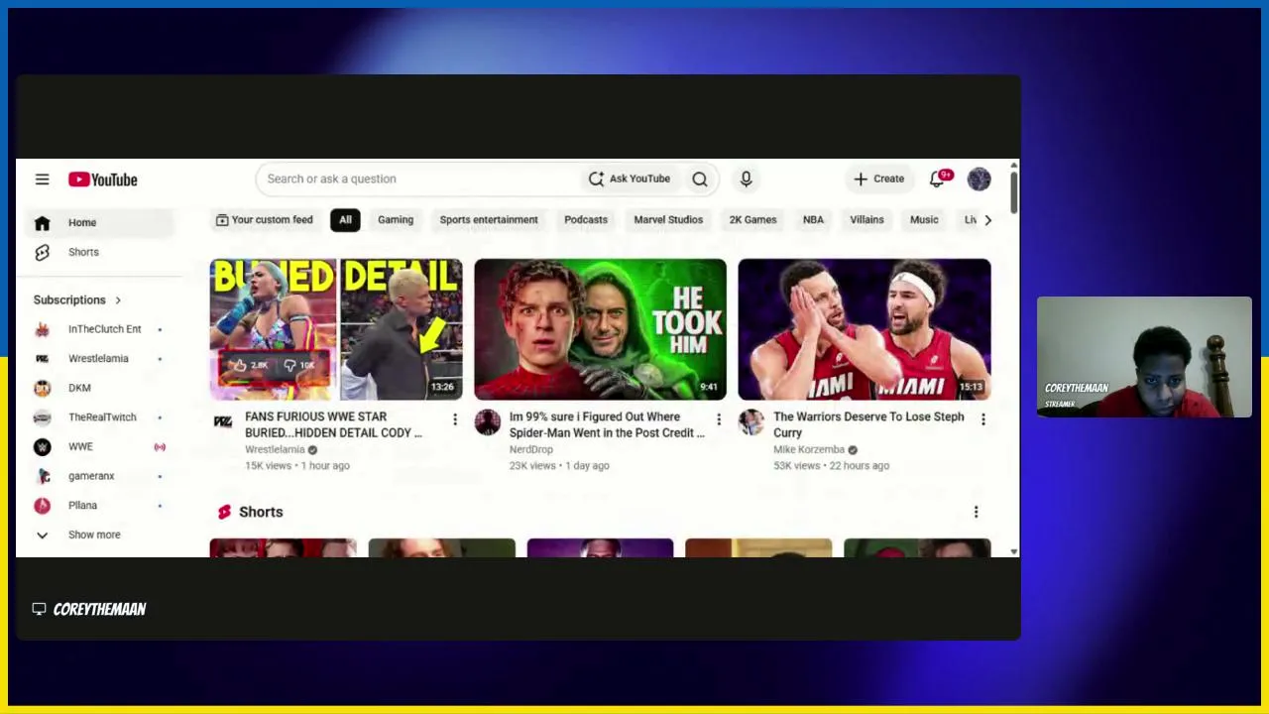Open options for the Warriors video
The height and width of the screenshot is (714, 1269).
point(982,420)
